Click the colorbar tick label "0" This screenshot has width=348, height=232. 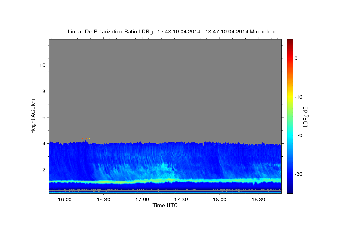point(296,58)
